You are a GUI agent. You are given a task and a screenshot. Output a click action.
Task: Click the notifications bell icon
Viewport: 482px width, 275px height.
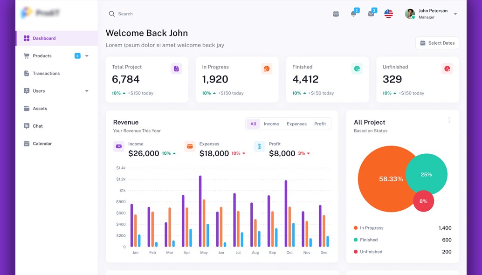[353, 14]
